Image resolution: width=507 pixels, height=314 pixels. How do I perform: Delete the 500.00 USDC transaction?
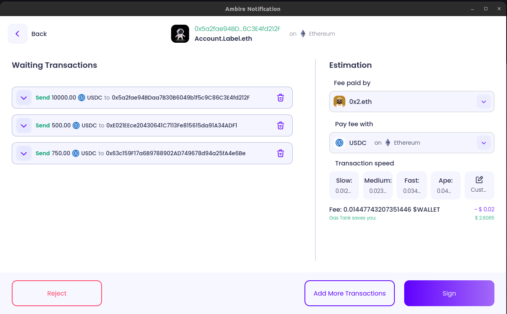pyautogui.click(x=281, y=125)
